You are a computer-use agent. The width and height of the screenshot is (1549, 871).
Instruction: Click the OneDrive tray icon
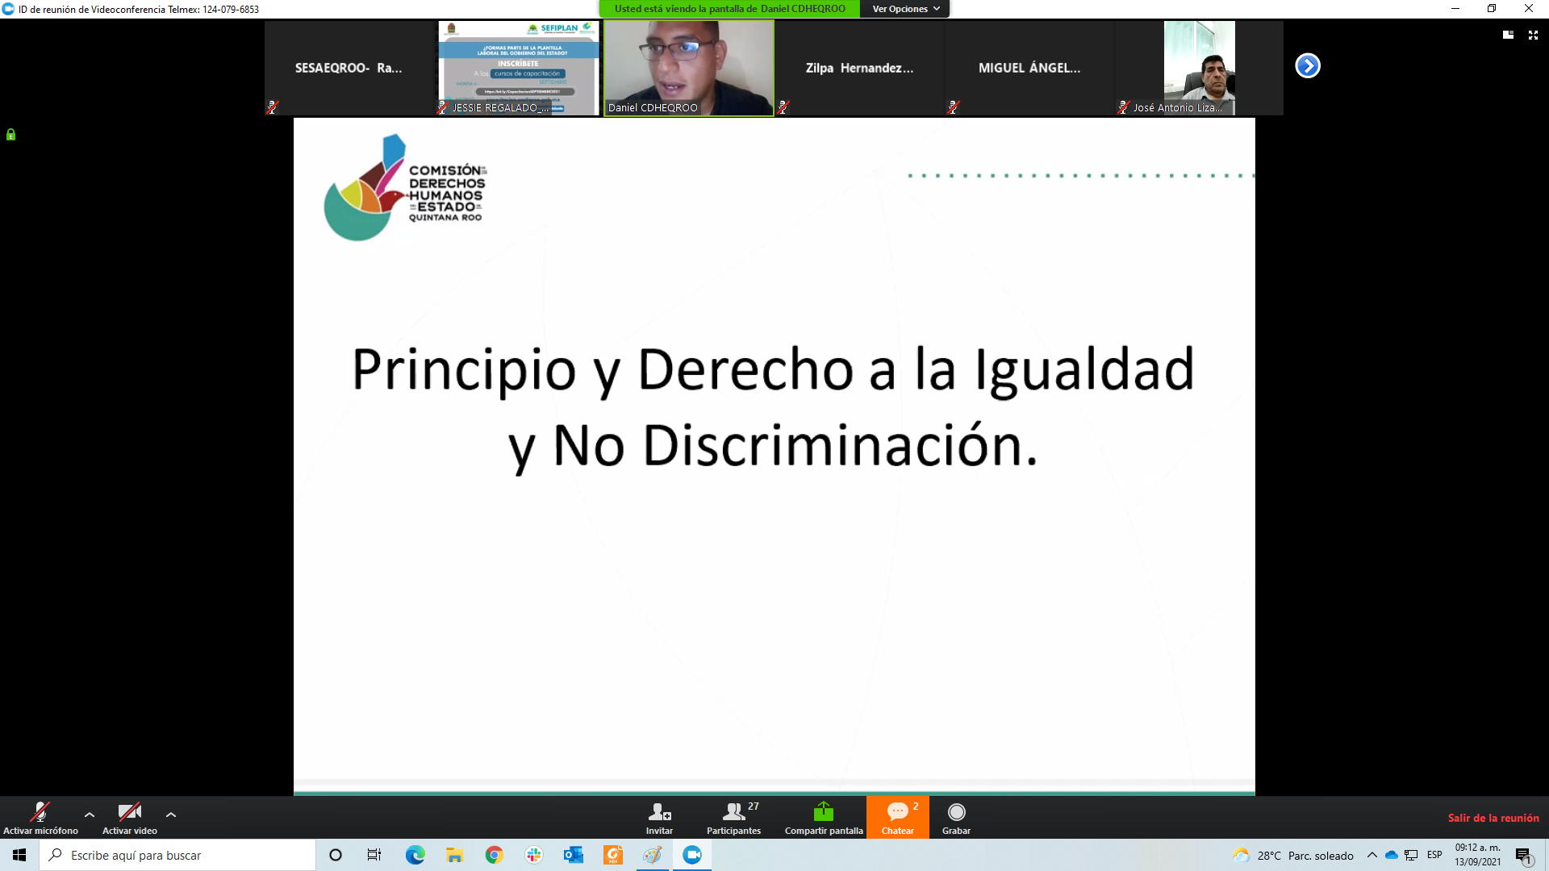(1391, 855)
